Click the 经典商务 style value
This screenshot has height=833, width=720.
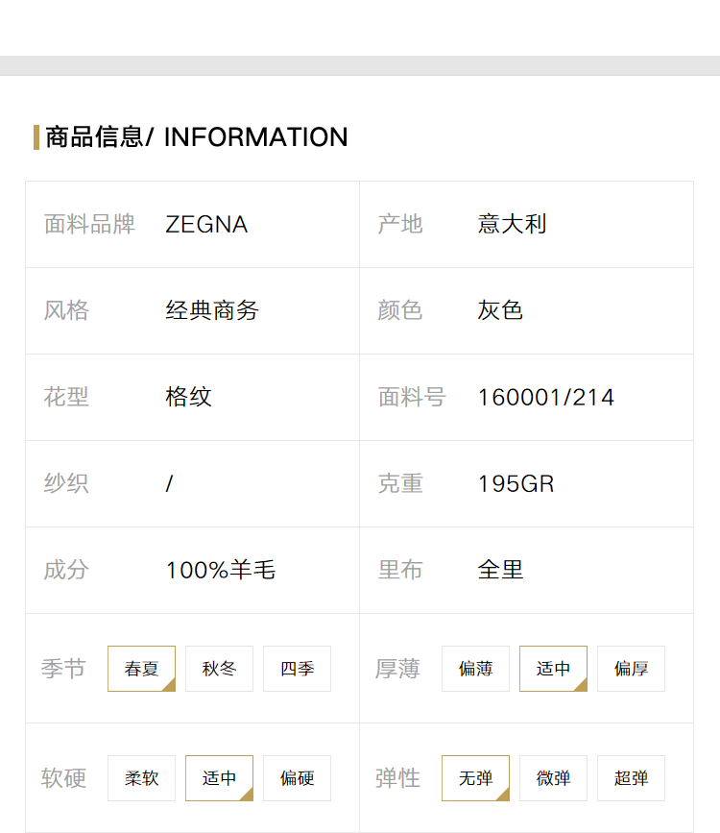tap(212, 310)
